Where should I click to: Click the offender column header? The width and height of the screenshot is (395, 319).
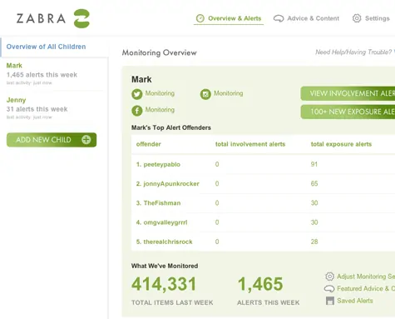pyautogui.click(x=149, y=144)
